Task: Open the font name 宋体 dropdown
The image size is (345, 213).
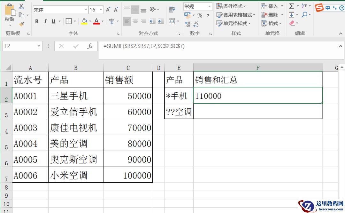Action: click(x=86, y=10)
